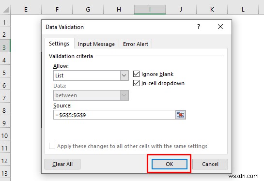Switch to the Error Alert tab
Viewport: 264px width, 181px height.
tap(136, 44)
